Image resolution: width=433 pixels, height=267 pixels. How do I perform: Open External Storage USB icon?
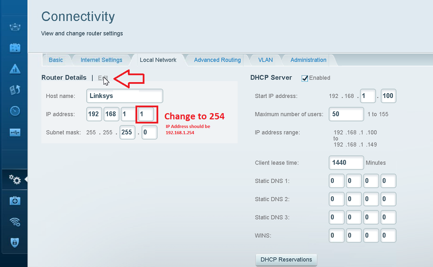pyautogui.click(x=15, y=132)
